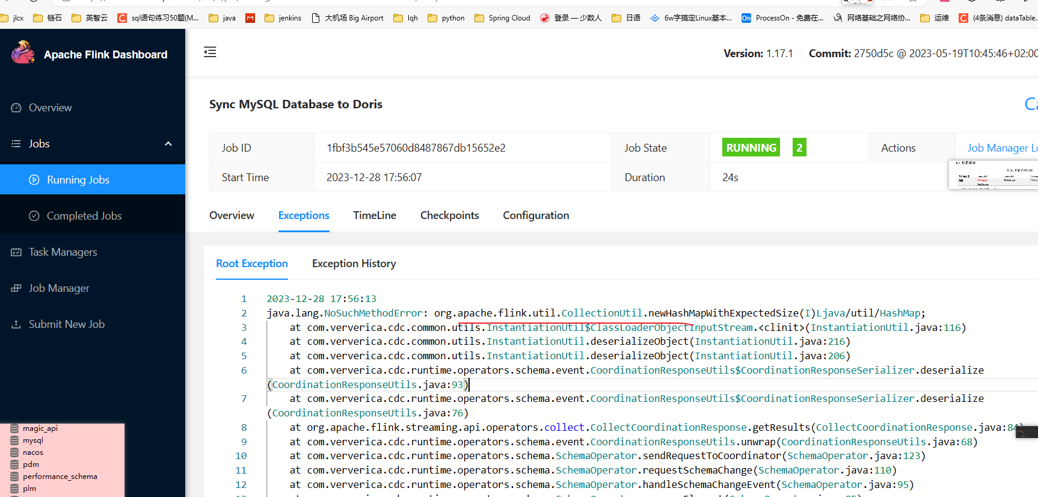Open the 6w字搞定Linux基本 bookmark

pos(691,18)
